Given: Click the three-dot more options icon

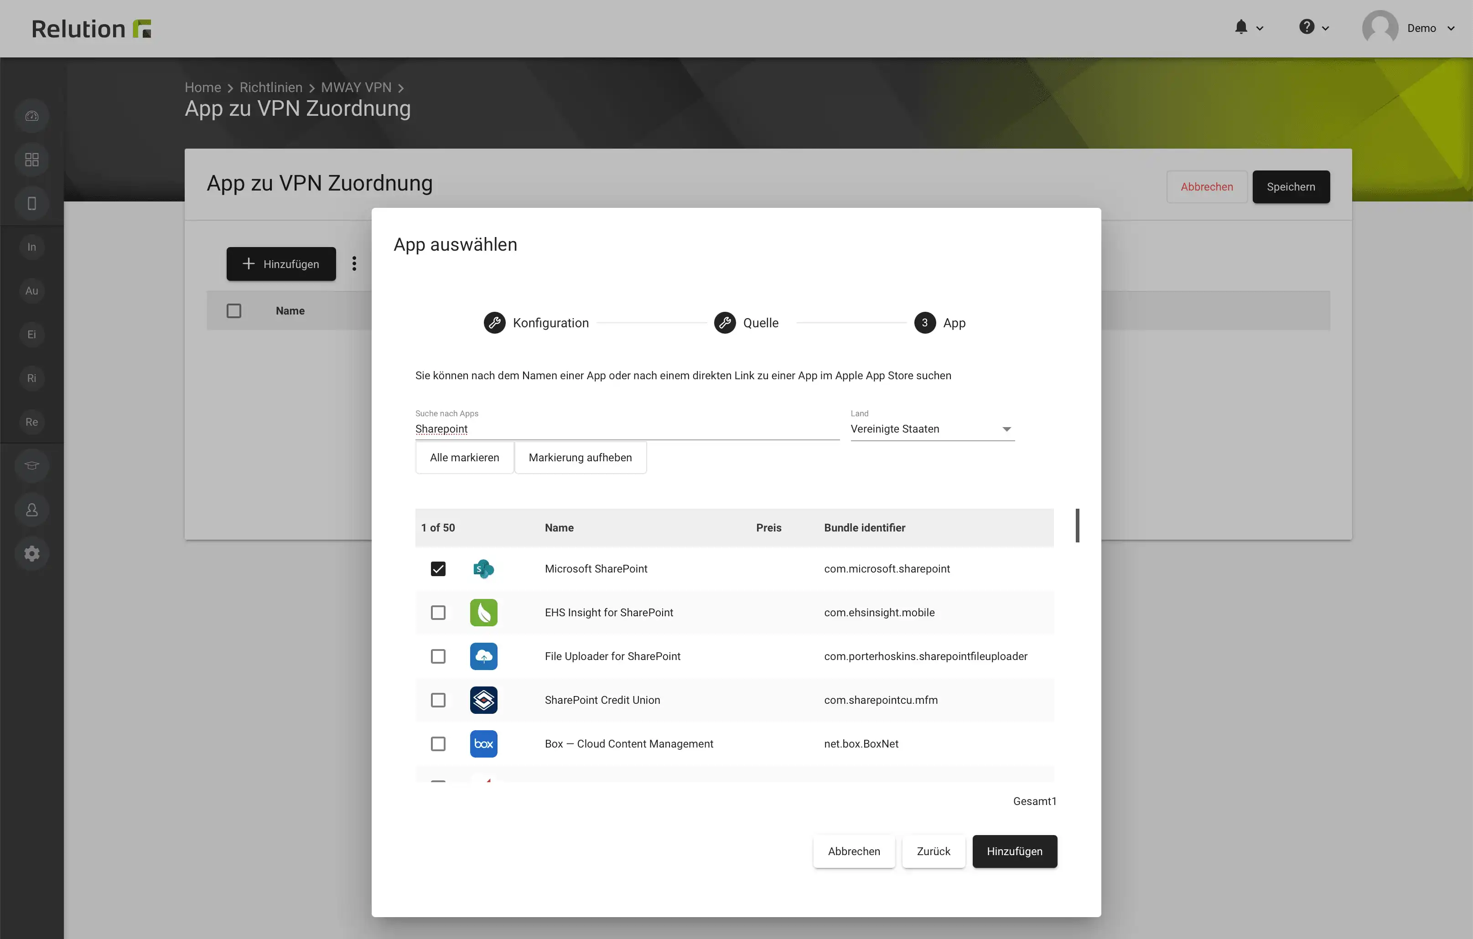Looking at the screenshot, I should tap(354, 263).
